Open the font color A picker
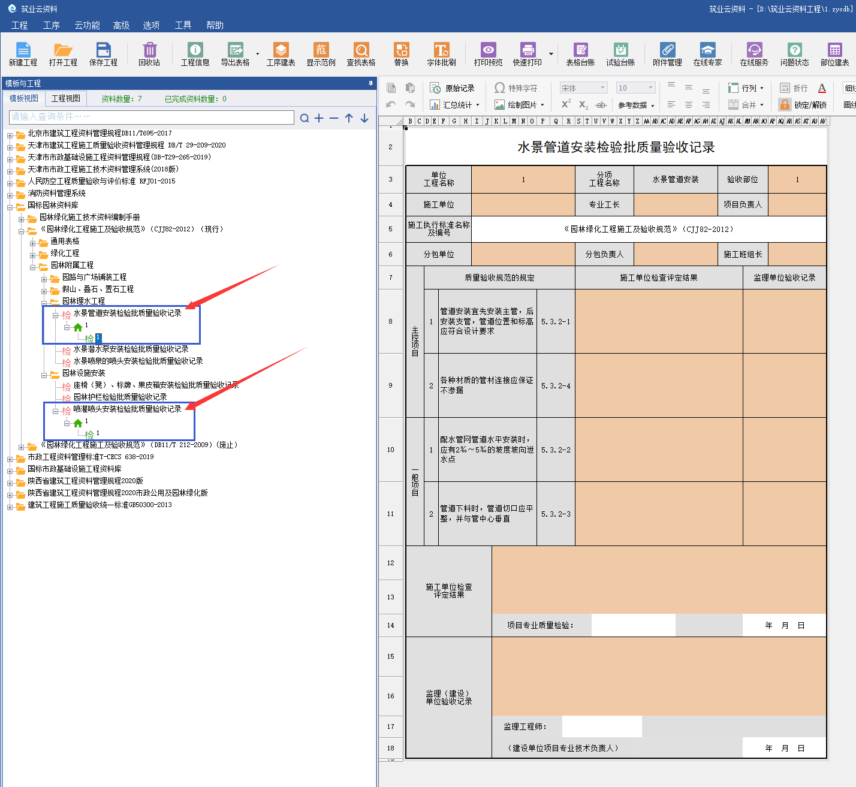Image resolution: width=856 pixels, height=787 pixels. (822, 88)
